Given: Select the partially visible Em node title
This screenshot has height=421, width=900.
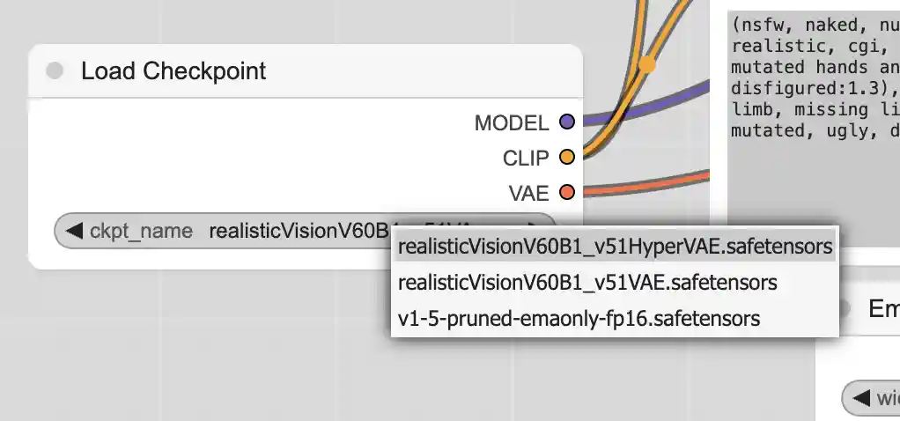Looking at the screenshot, I should (883, 308).
